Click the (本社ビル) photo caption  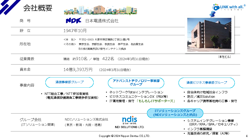click(224, 57)
